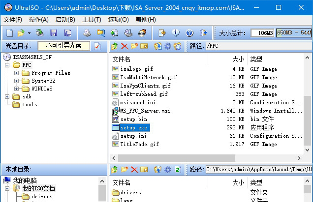Expand the Program Files tree node
Screen dimensions: 313x210
tap(17, 73)
